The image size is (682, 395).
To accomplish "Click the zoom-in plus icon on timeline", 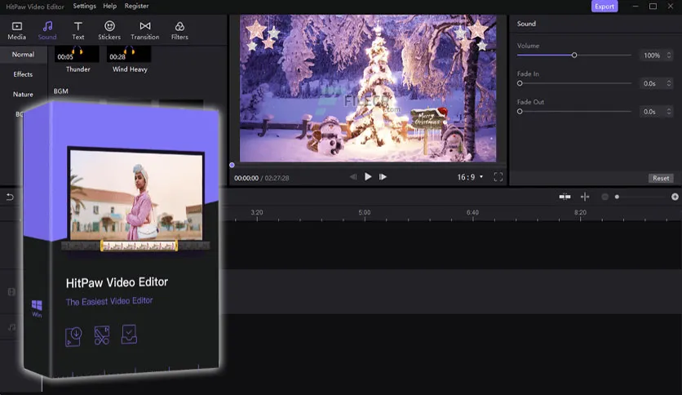I will tap(675, 197).
